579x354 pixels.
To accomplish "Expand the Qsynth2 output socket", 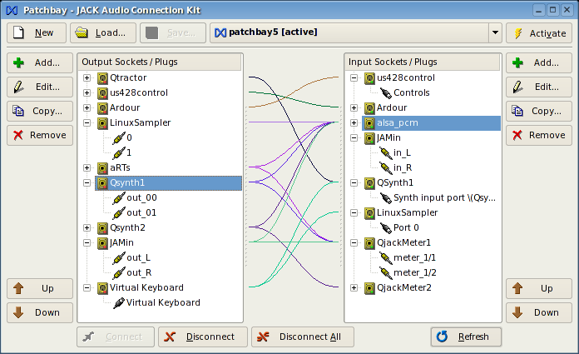I will tap(87, 228).
